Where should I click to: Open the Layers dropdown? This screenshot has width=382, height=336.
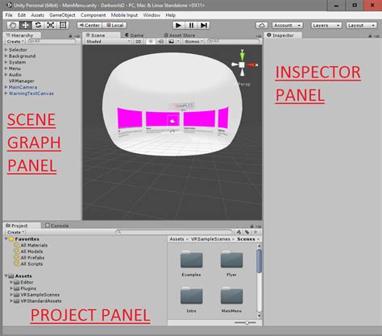326,25
